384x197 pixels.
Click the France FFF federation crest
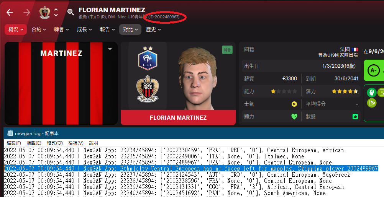point(148,59)
